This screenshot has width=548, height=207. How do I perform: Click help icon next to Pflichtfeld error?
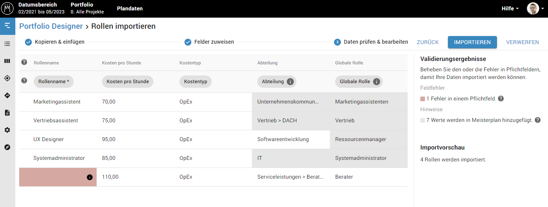501,99
